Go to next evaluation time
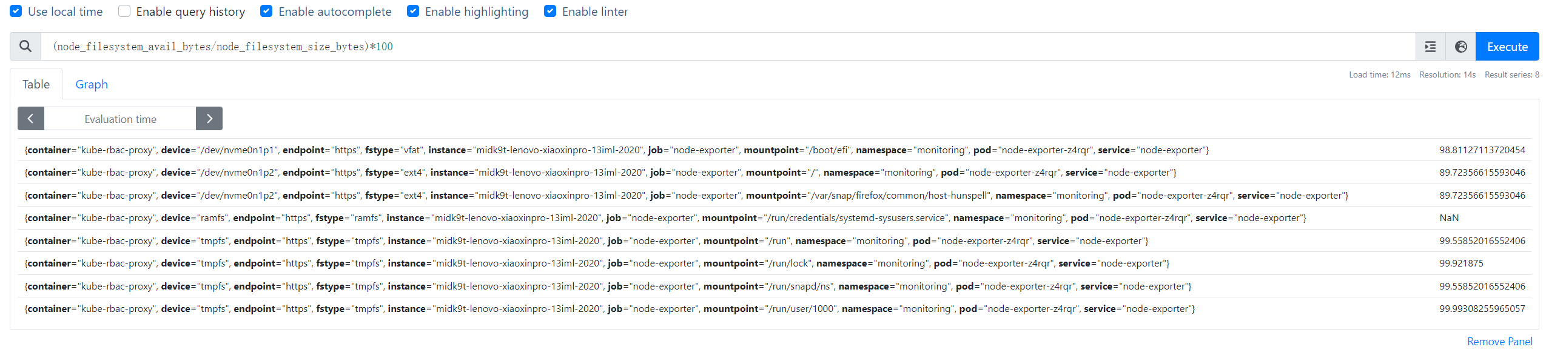 coord(209,119)
